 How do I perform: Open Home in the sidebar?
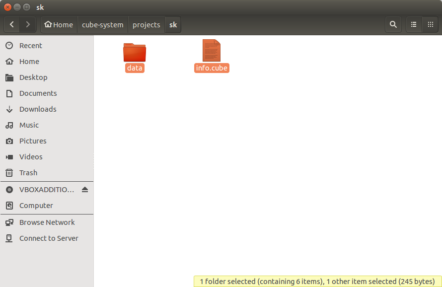coord(47,62)
